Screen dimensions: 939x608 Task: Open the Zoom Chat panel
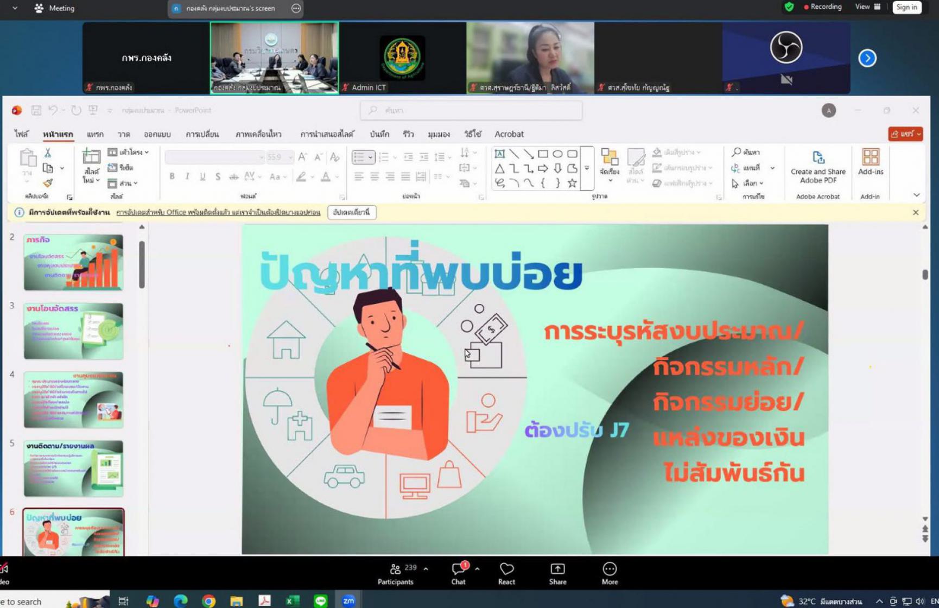(458, 573)
